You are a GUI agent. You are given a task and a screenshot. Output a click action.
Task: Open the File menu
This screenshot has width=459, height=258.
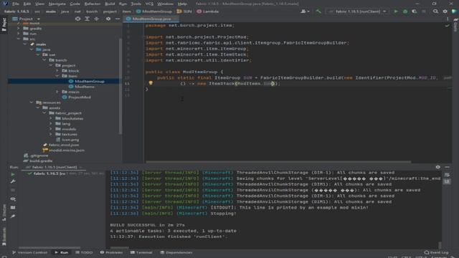tap(16, 4)
